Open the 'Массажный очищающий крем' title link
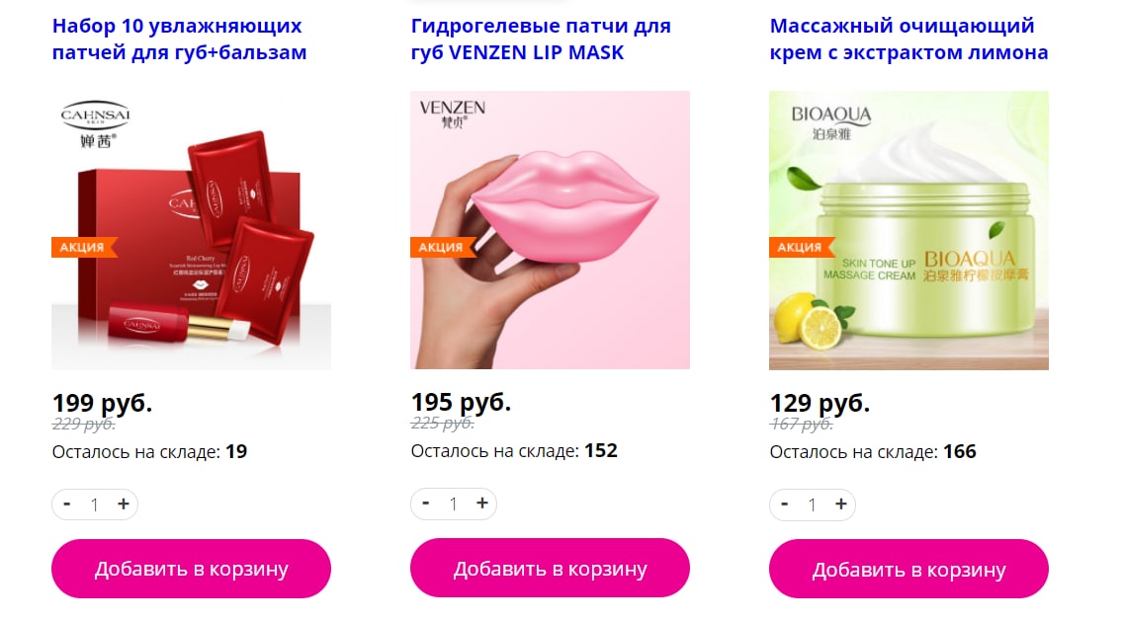 point(908,39)
